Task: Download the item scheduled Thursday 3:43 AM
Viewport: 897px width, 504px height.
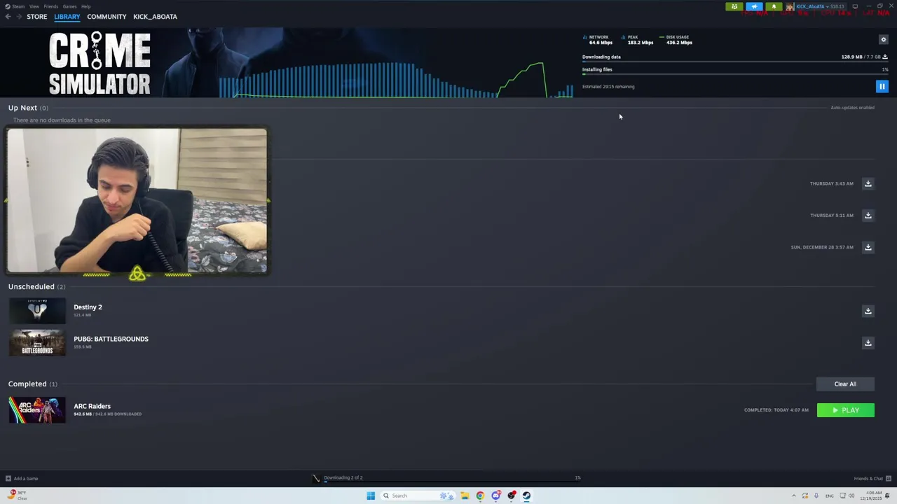Action: [868, 183]
